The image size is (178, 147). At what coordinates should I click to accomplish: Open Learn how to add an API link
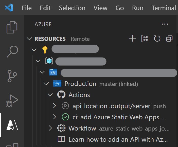point(118,139)
